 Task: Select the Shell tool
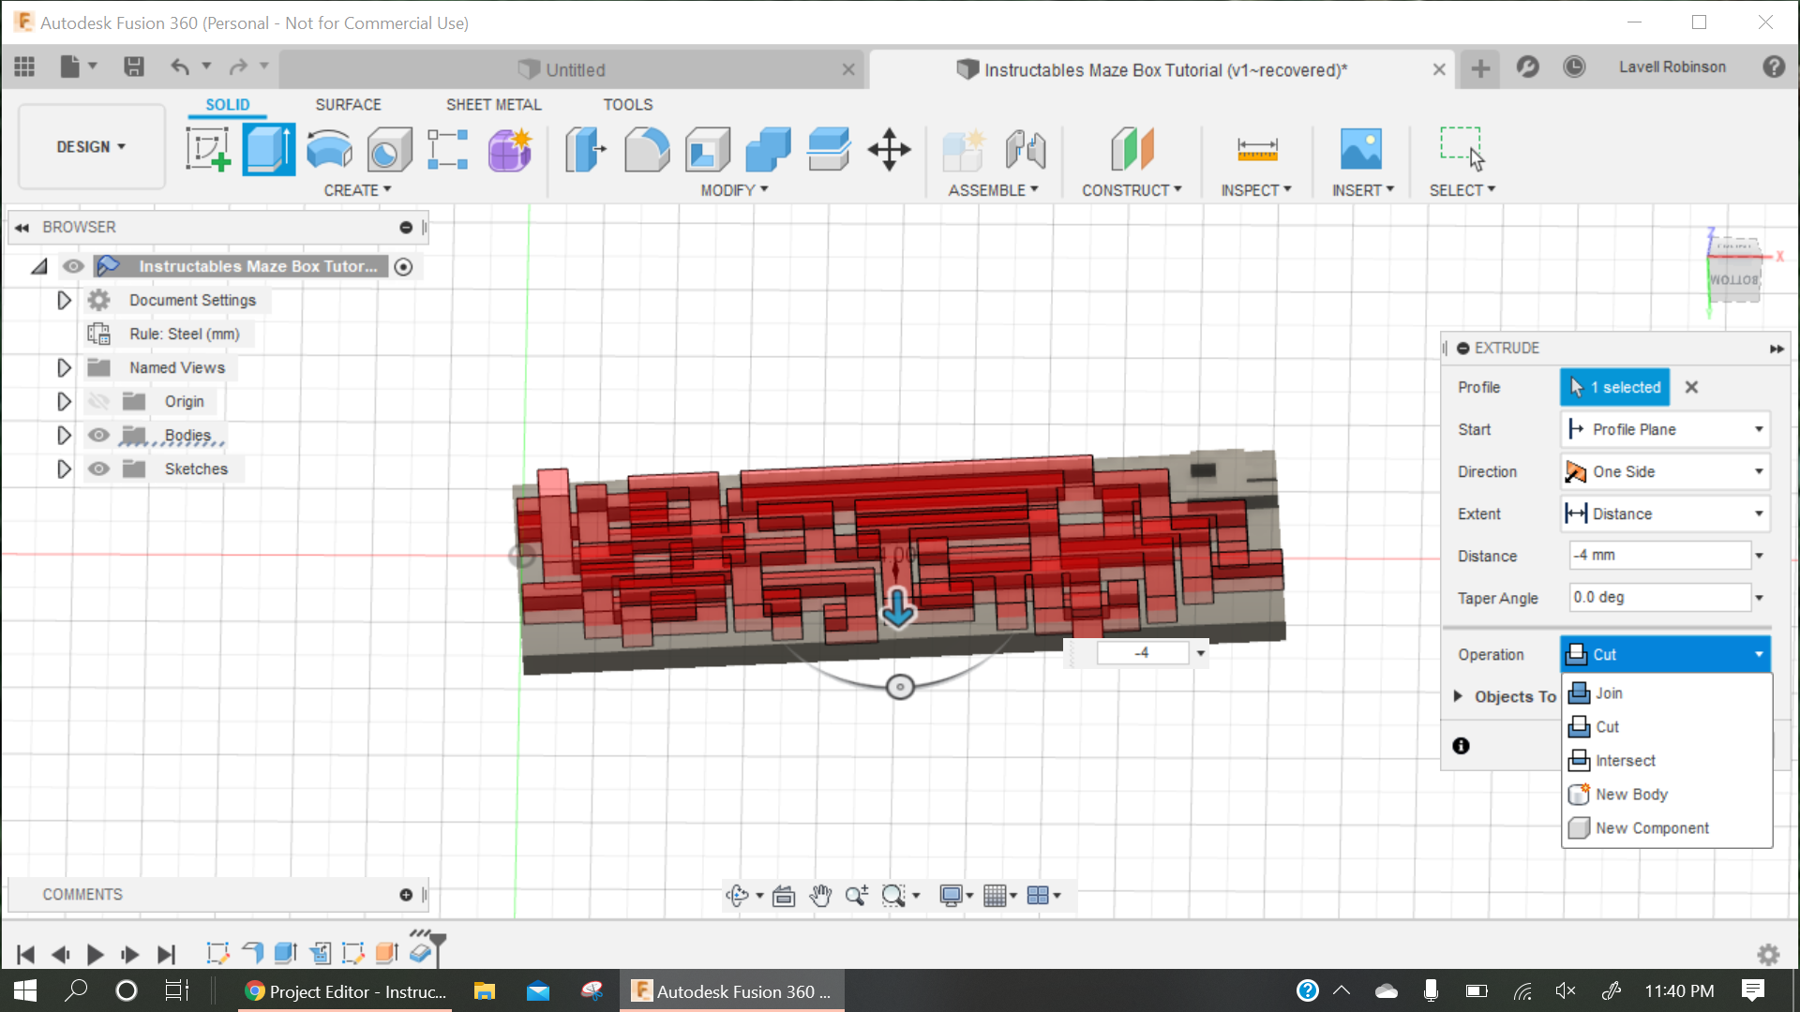click(708, 150)
